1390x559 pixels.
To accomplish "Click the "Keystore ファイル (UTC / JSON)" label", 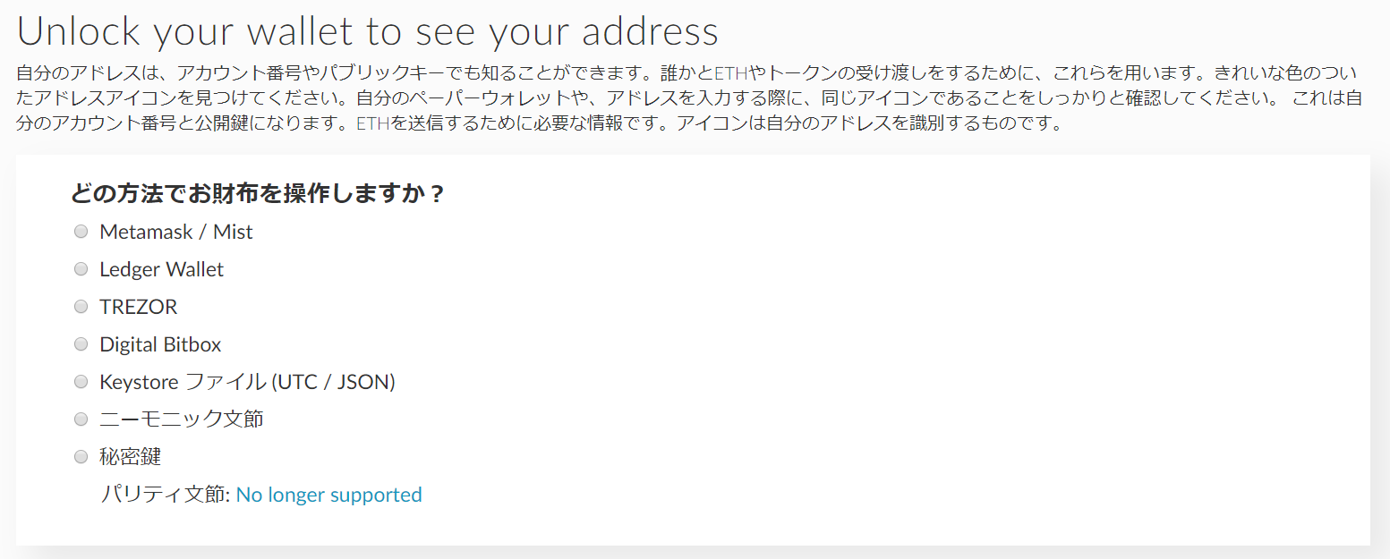I will click(x=247, y=382).
